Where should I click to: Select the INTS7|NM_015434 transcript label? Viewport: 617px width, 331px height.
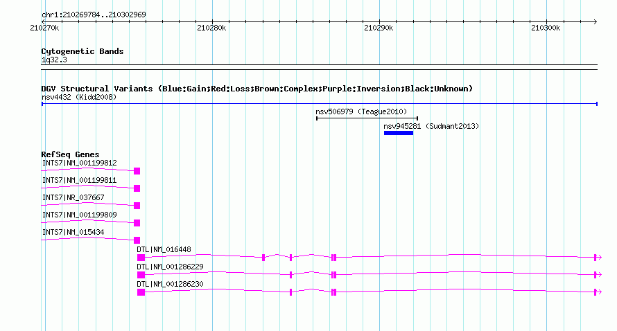tap(73, 232)
